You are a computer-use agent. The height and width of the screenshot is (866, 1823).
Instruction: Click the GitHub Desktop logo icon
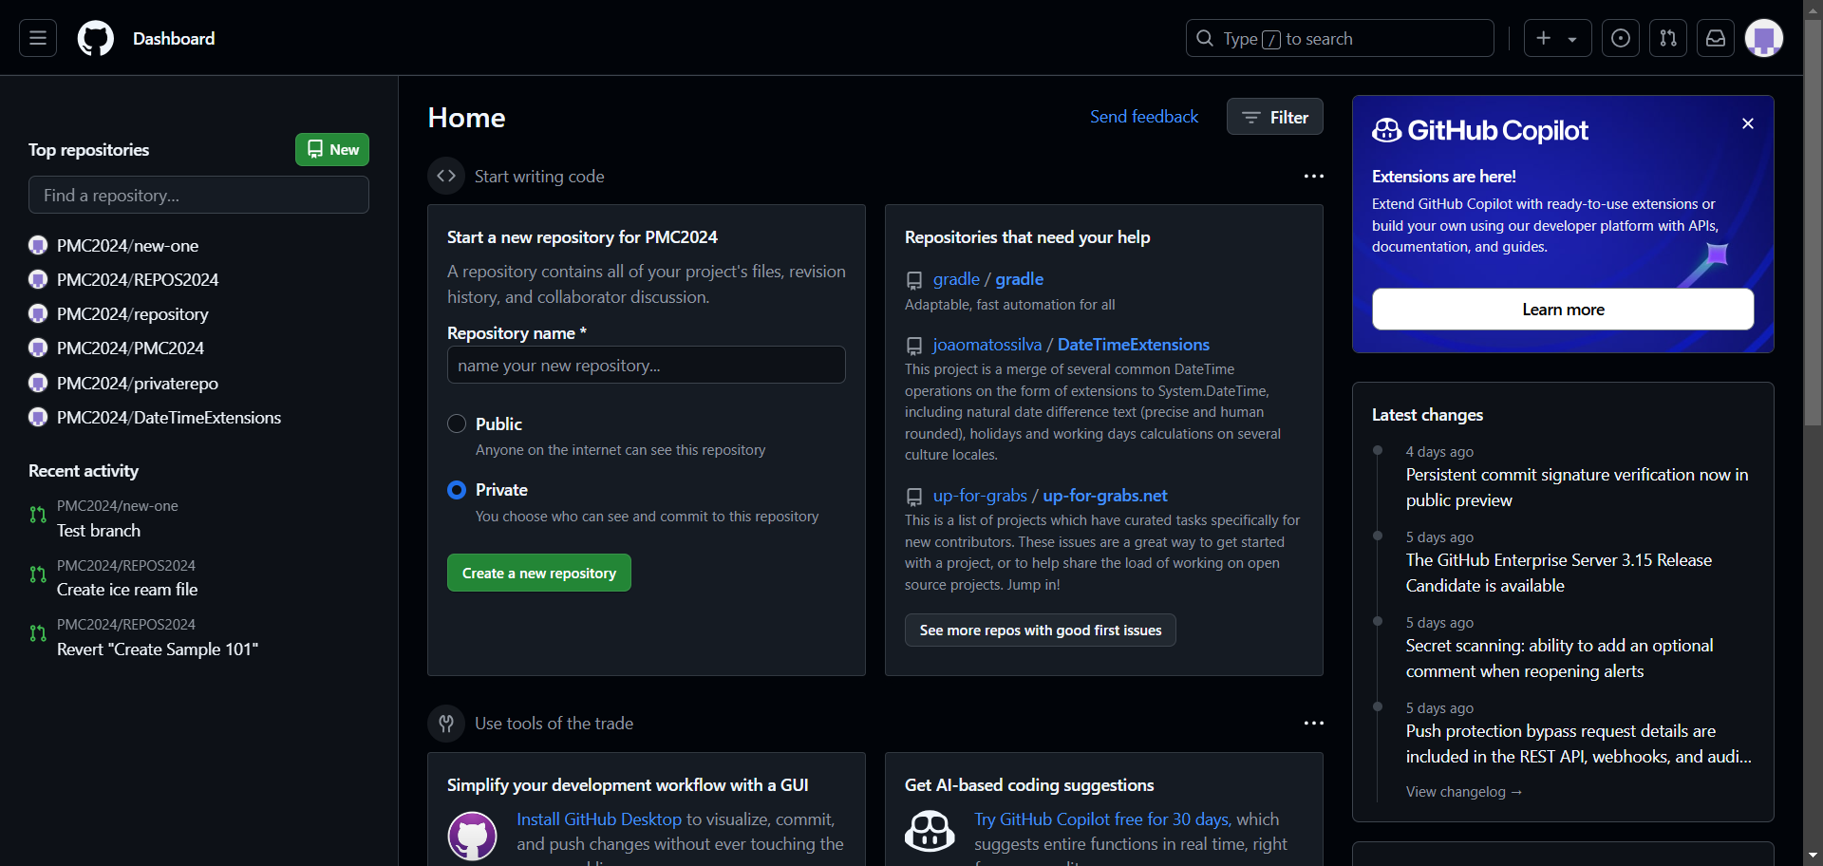coord(472,836)
